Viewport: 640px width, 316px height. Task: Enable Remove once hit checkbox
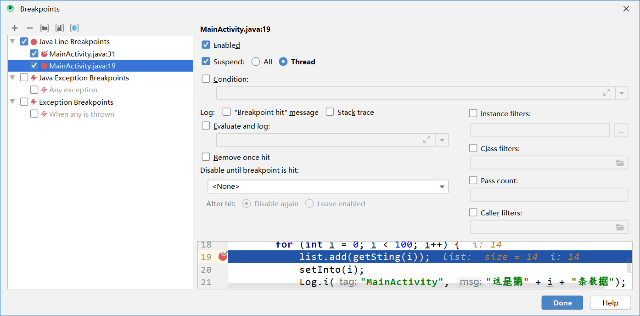tap(206, 157)
